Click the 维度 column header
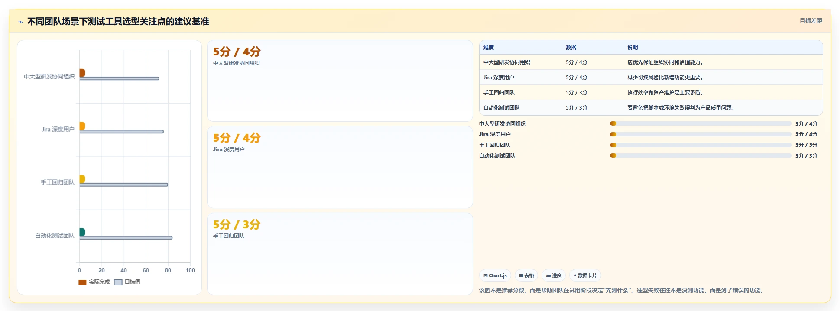 (489, 48)
